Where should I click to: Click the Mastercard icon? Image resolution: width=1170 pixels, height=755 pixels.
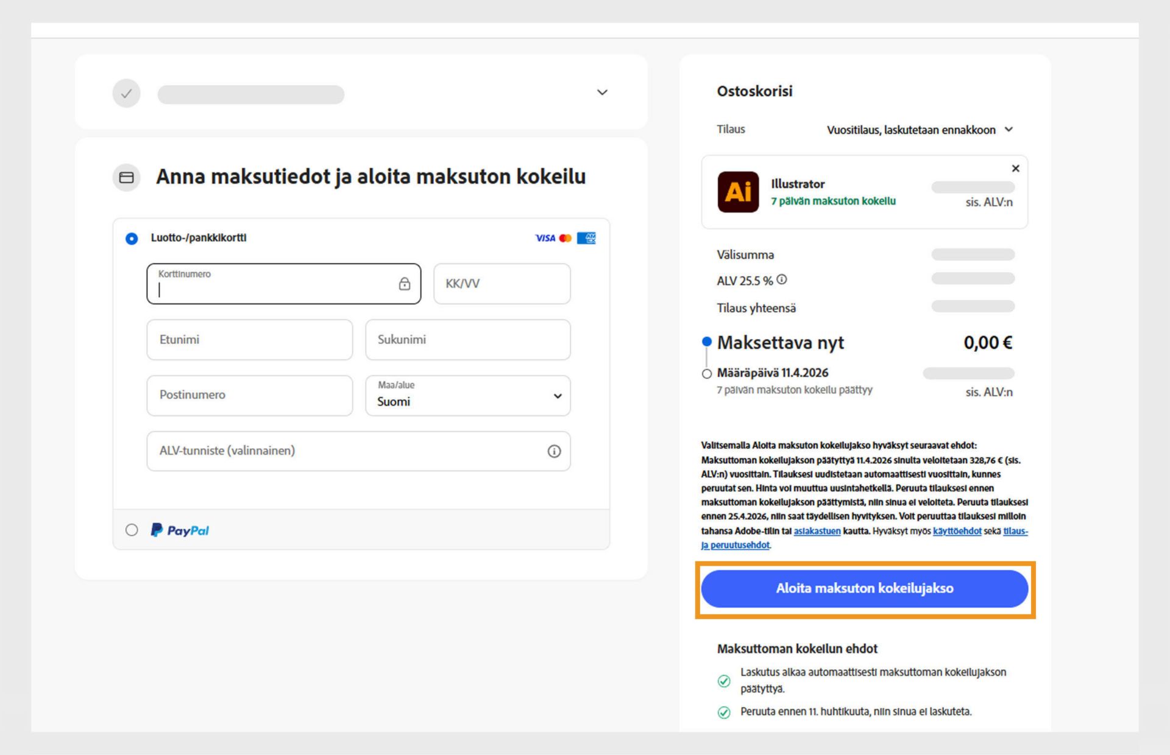point(564,238)
